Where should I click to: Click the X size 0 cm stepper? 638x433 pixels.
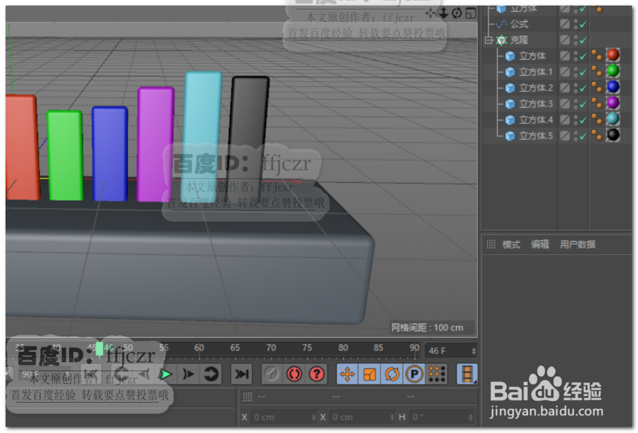tap(392, 417)
